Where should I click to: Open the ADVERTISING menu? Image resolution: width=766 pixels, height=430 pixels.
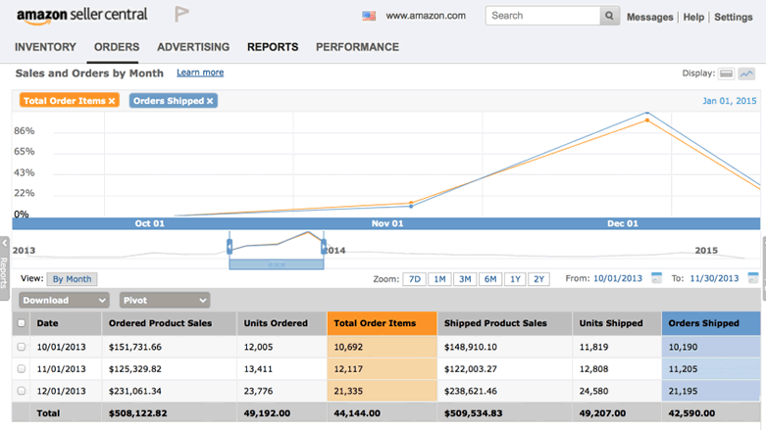(x=193, y=47)
